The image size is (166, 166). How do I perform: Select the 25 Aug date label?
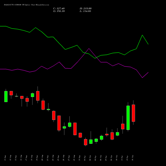pos(58,158)
